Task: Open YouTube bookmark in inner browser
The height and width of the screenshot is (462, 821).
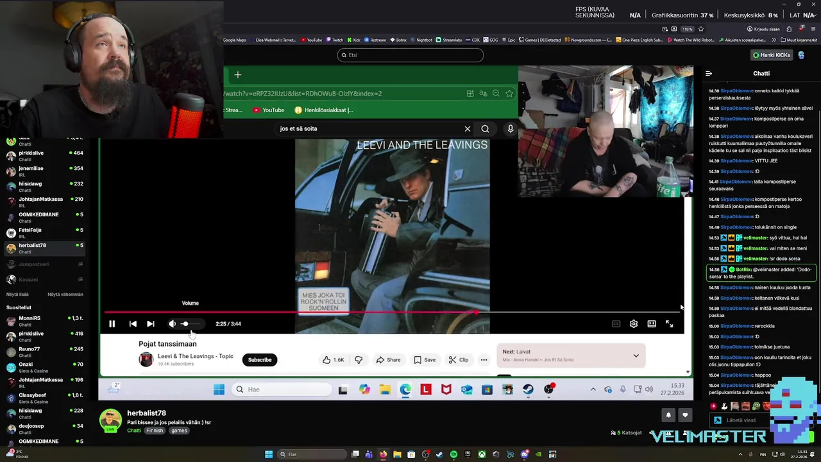Action: point(269,110)
